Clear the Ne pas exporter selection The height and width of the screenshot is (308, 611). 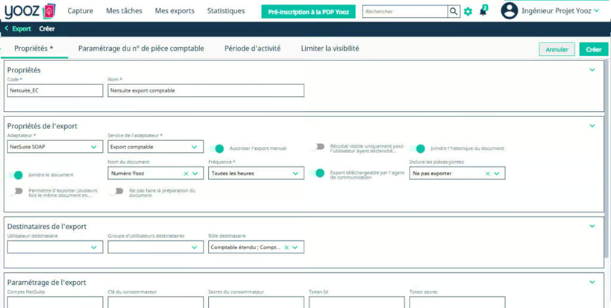tap(488, 174)
